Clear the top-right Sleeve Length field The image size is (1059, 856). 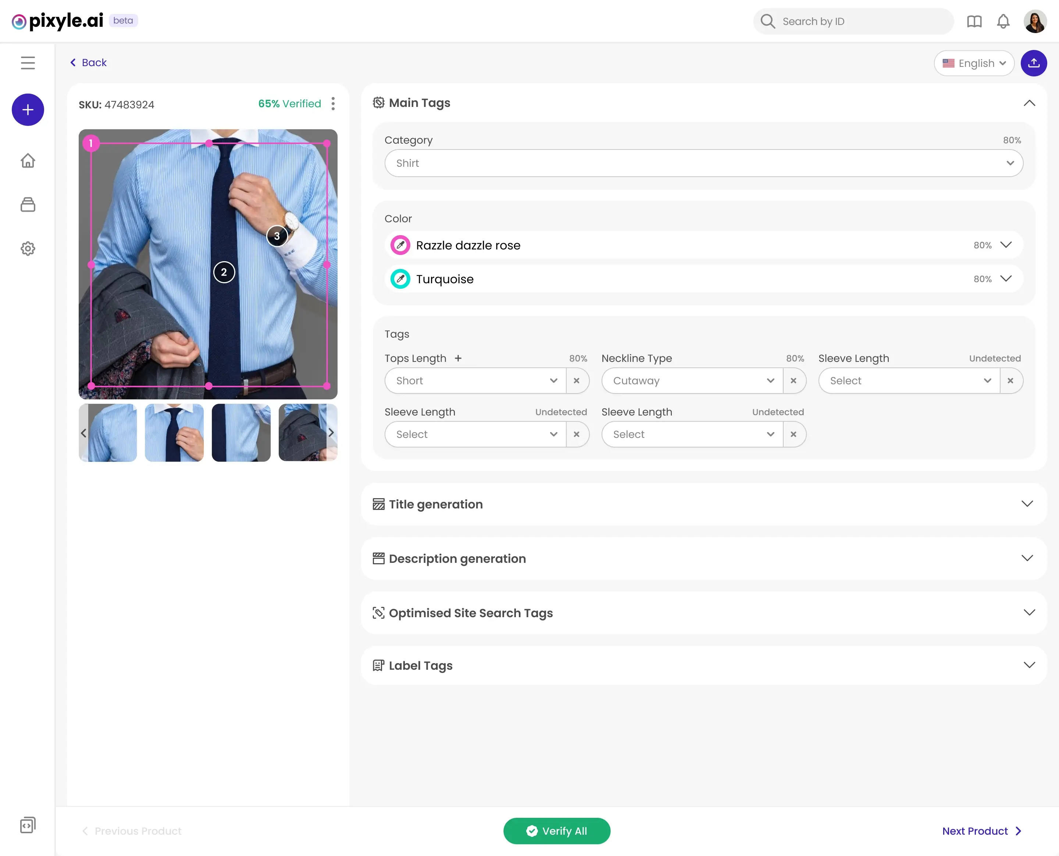pos(1010,381)
